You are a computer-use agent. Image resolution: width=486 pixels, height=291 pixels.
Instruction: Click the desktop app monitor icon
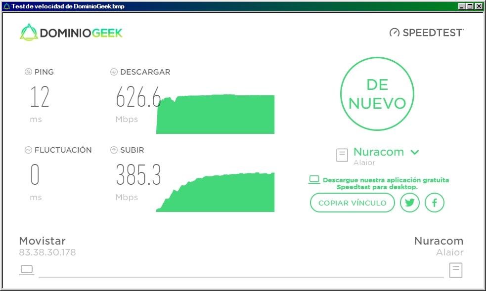(x=313, y=180)
